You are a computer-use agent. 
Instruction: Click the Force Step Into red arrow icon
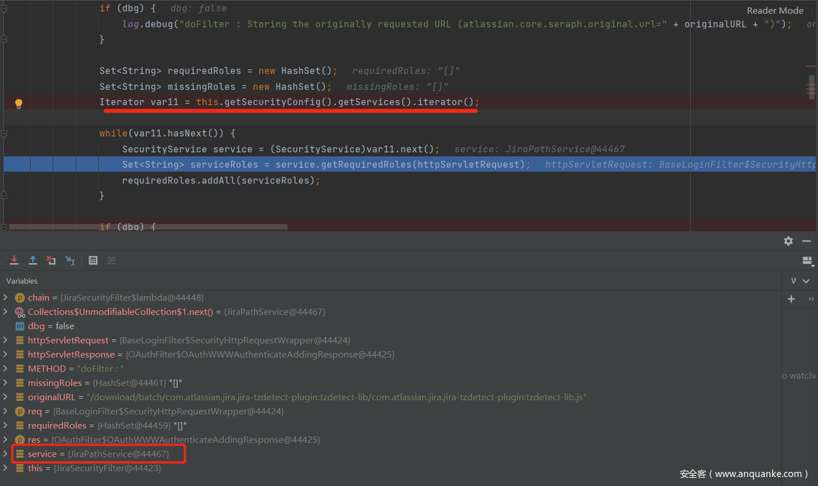coord(14,260)
